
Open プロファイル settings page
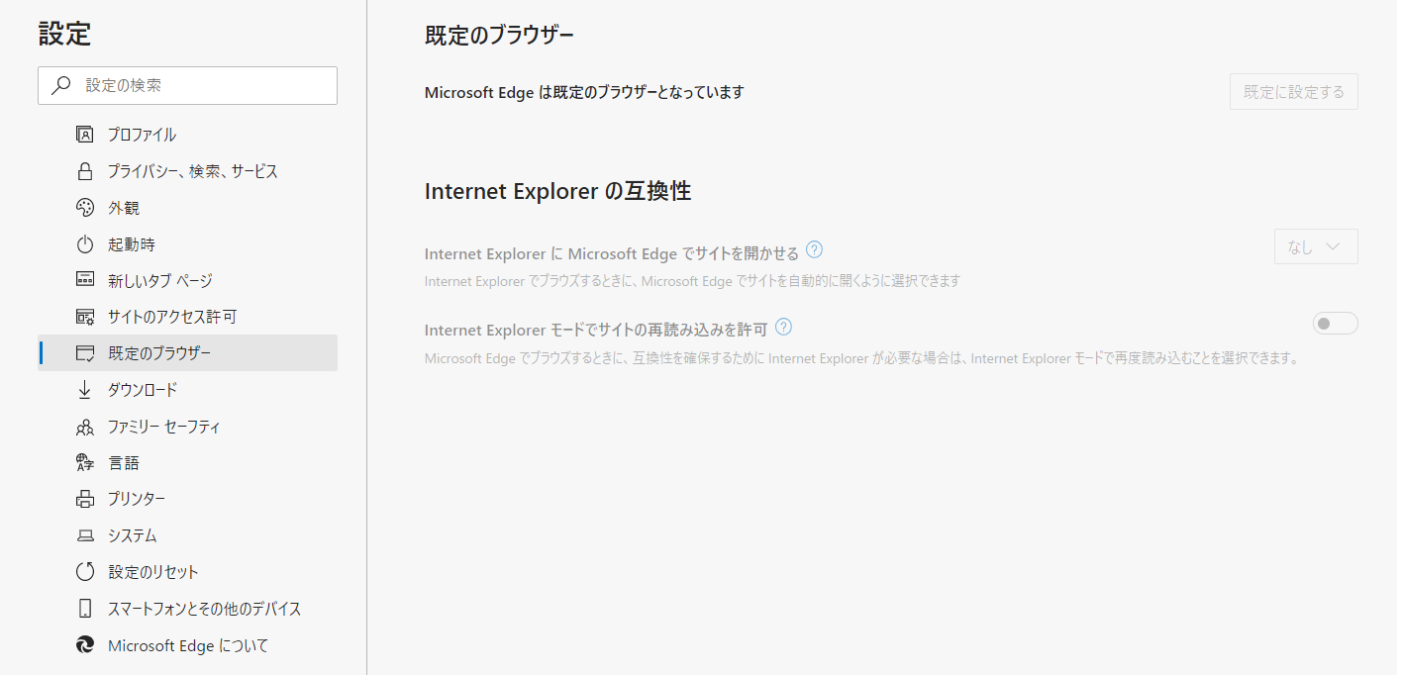[x=187, y=135]
